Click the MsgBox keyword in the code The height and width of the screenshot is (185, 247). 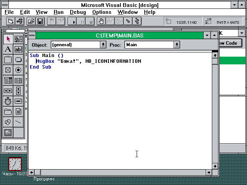[x=45, y=61]
